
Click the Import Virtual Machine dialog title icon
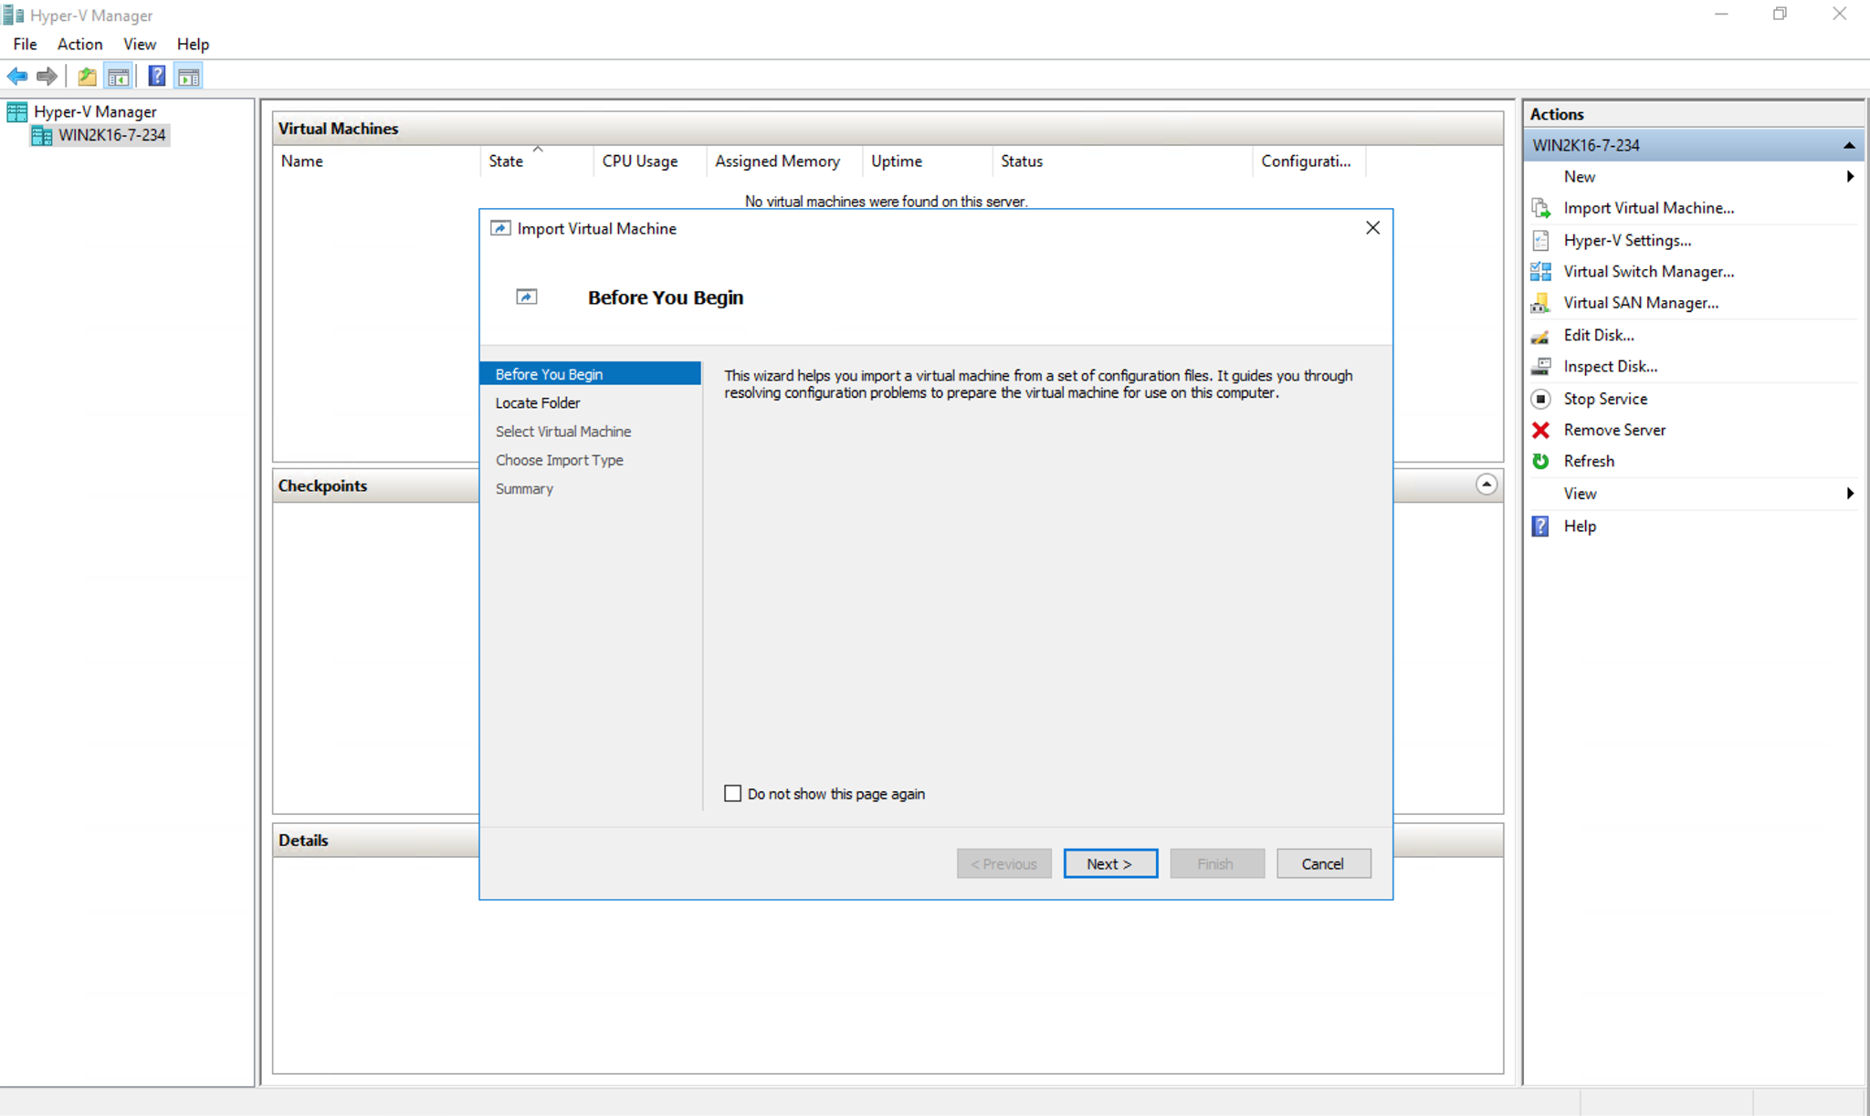pos(500,228)
